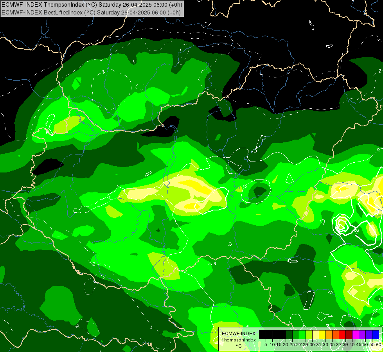Select the dark red 39-40 legend swatch
Screen dimensions: 383x352
click(x=349, y=335)
